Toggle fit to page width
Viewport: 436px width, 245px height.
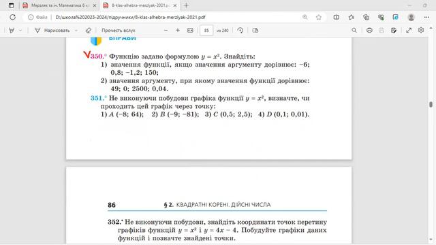click(x=190, y=30)
